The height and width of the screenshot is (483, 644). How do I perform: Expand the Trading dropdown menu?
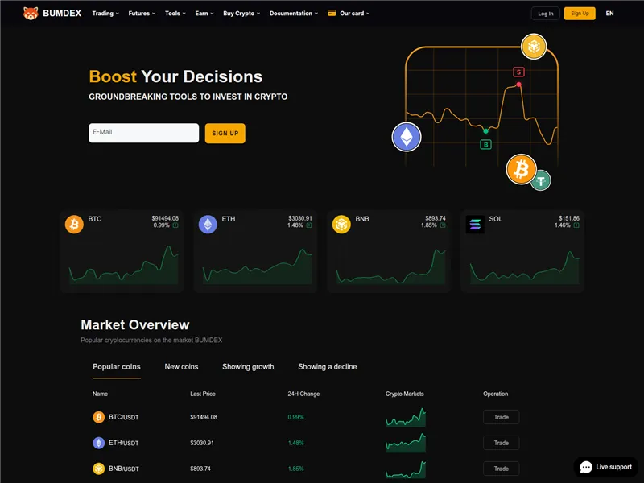(x=105, y=14)
